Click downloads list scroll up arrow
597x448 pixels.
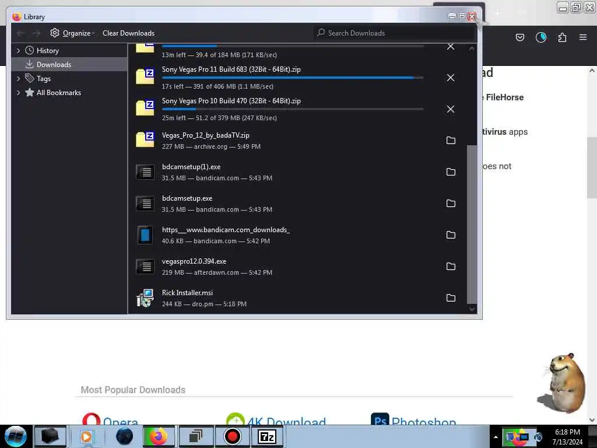click(472, 48)
